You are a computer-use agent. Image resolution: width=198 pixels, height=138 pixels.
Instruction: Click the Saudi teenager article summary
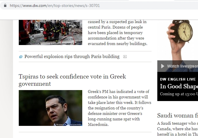(178, 129)
